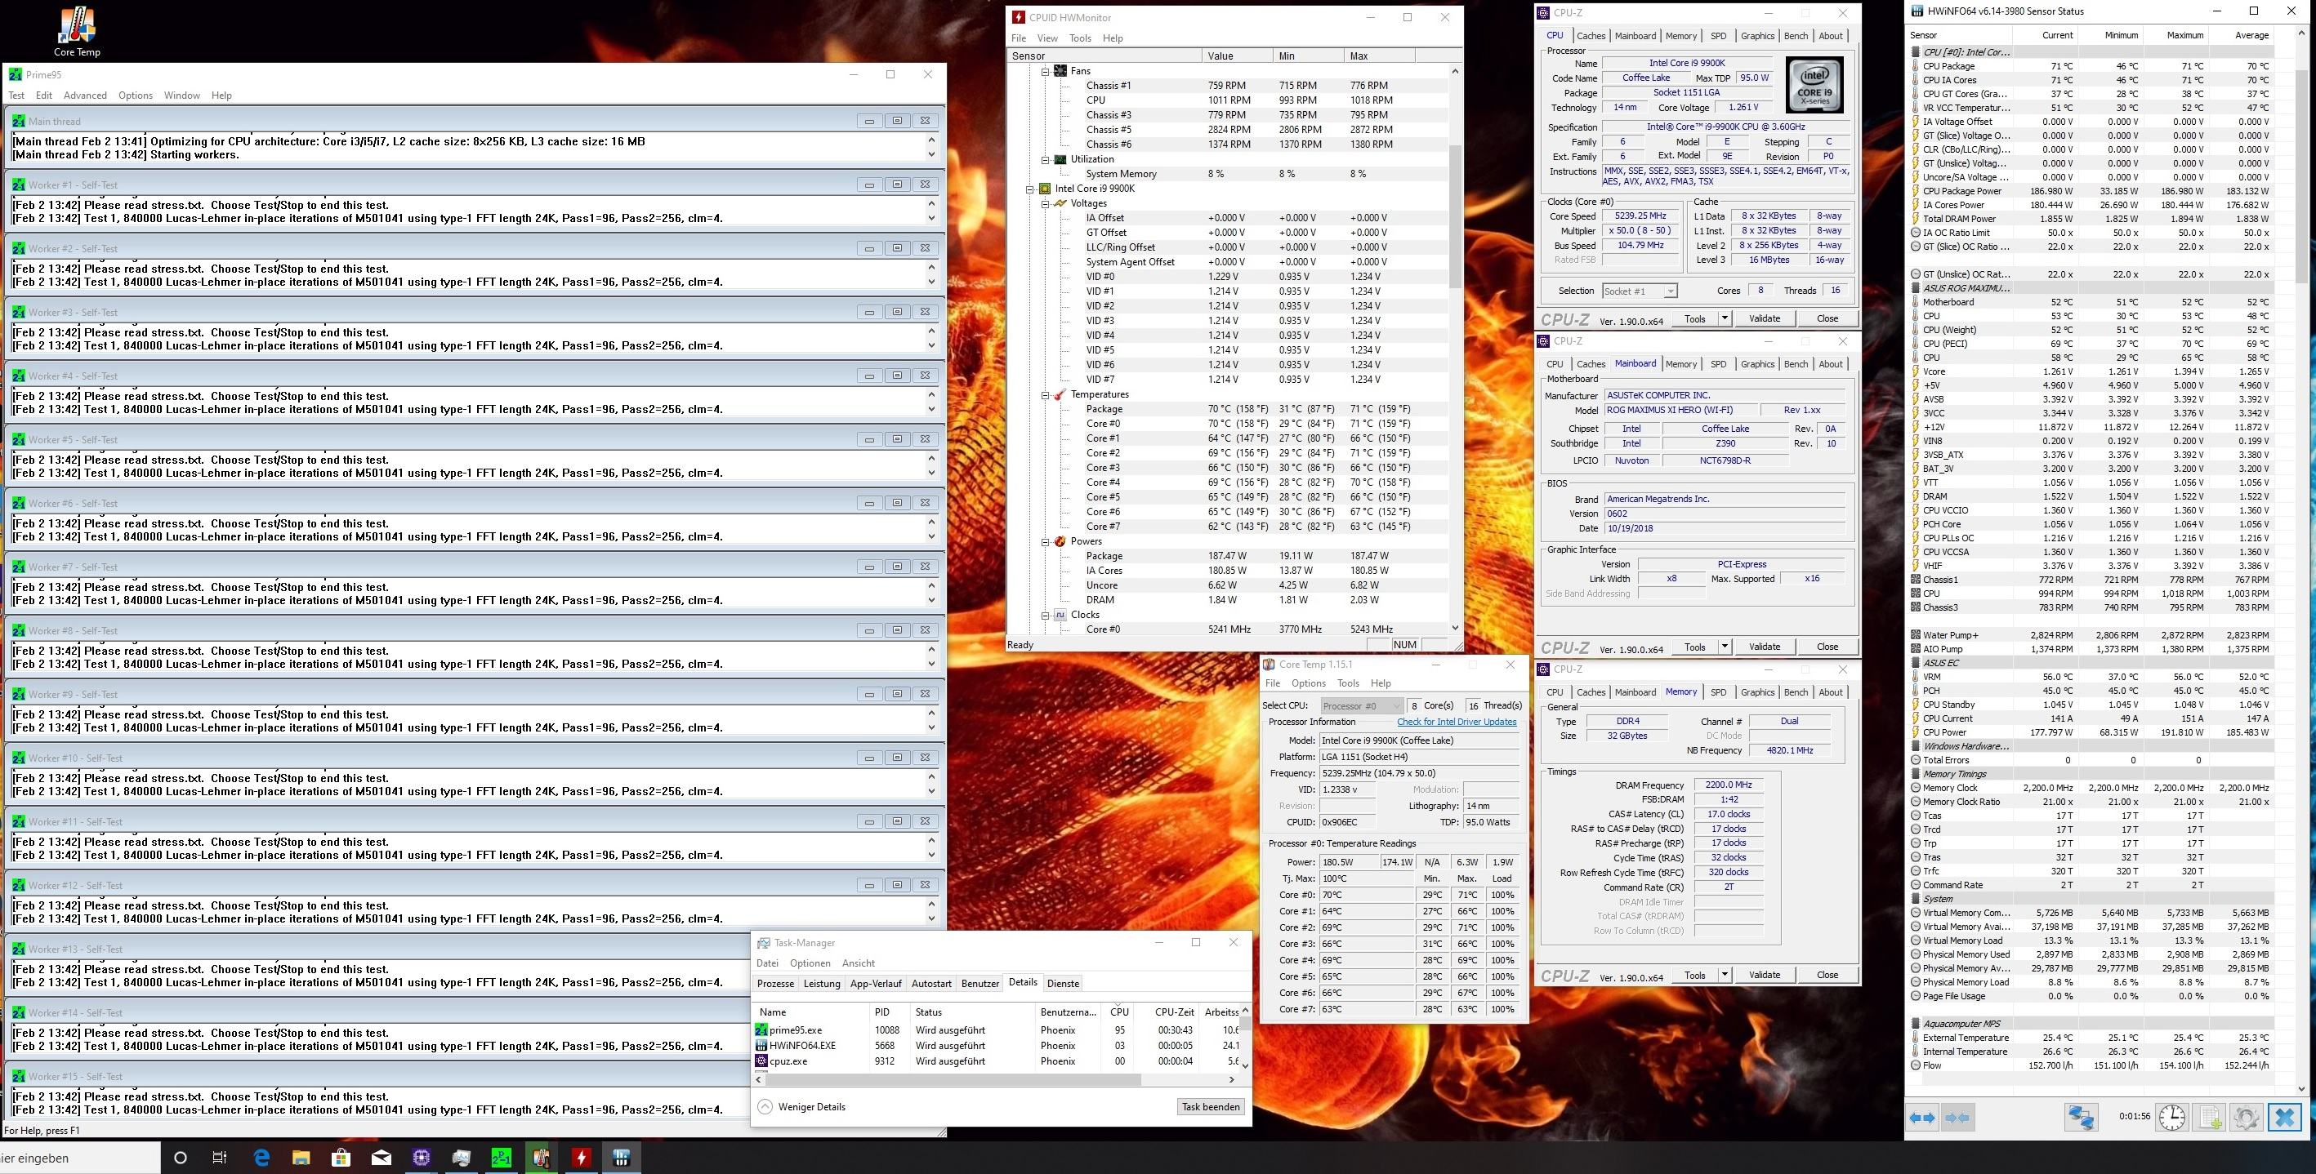Image resolution: width=2316 pixels, height=1174 pixels.
Task: Open Caches tab in top CPU-Z window
Action: pyautogui.click(x=1591, y=36)
